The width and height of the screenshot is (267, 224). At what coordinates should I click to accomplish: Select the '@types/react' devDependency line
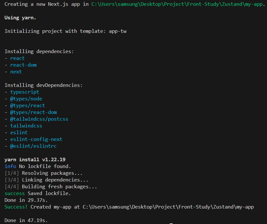coord(28,106)
